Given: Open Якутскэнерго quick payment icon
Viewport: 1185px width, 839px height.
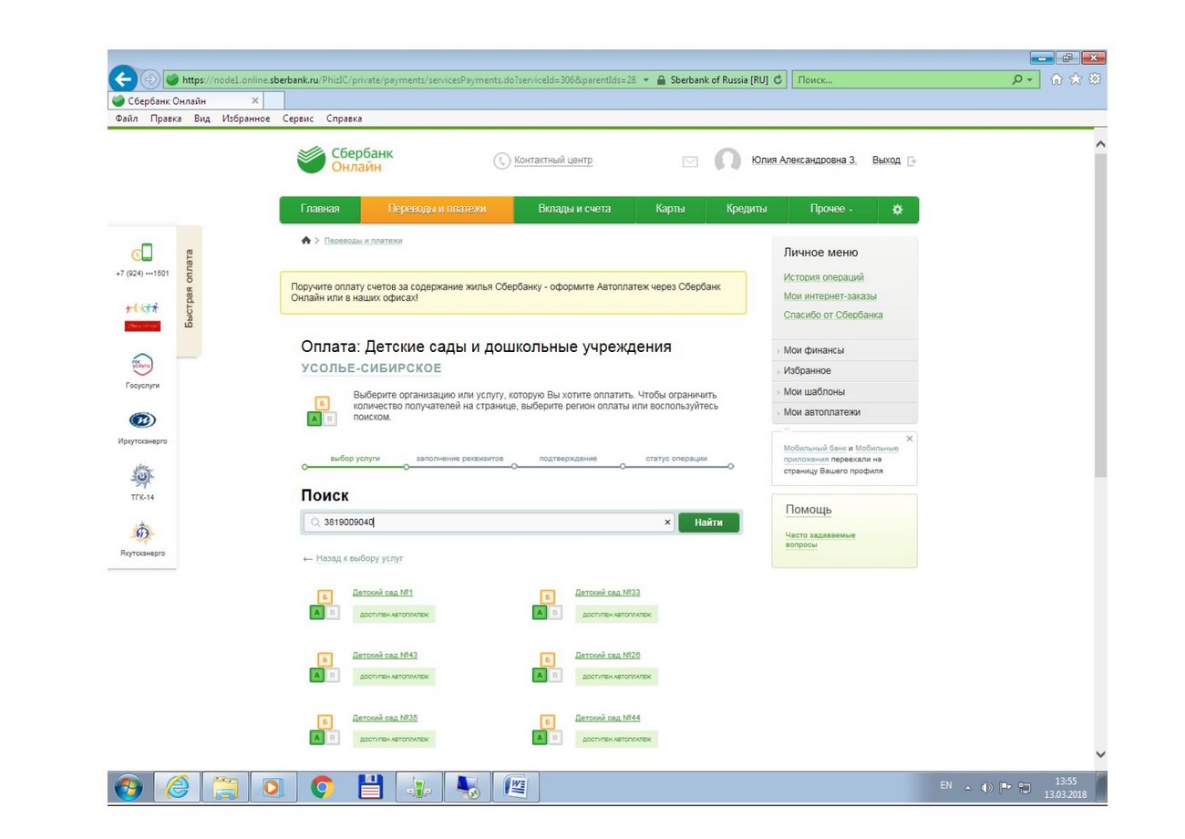Looking at the screenshot, I should (x=142, y=533).
